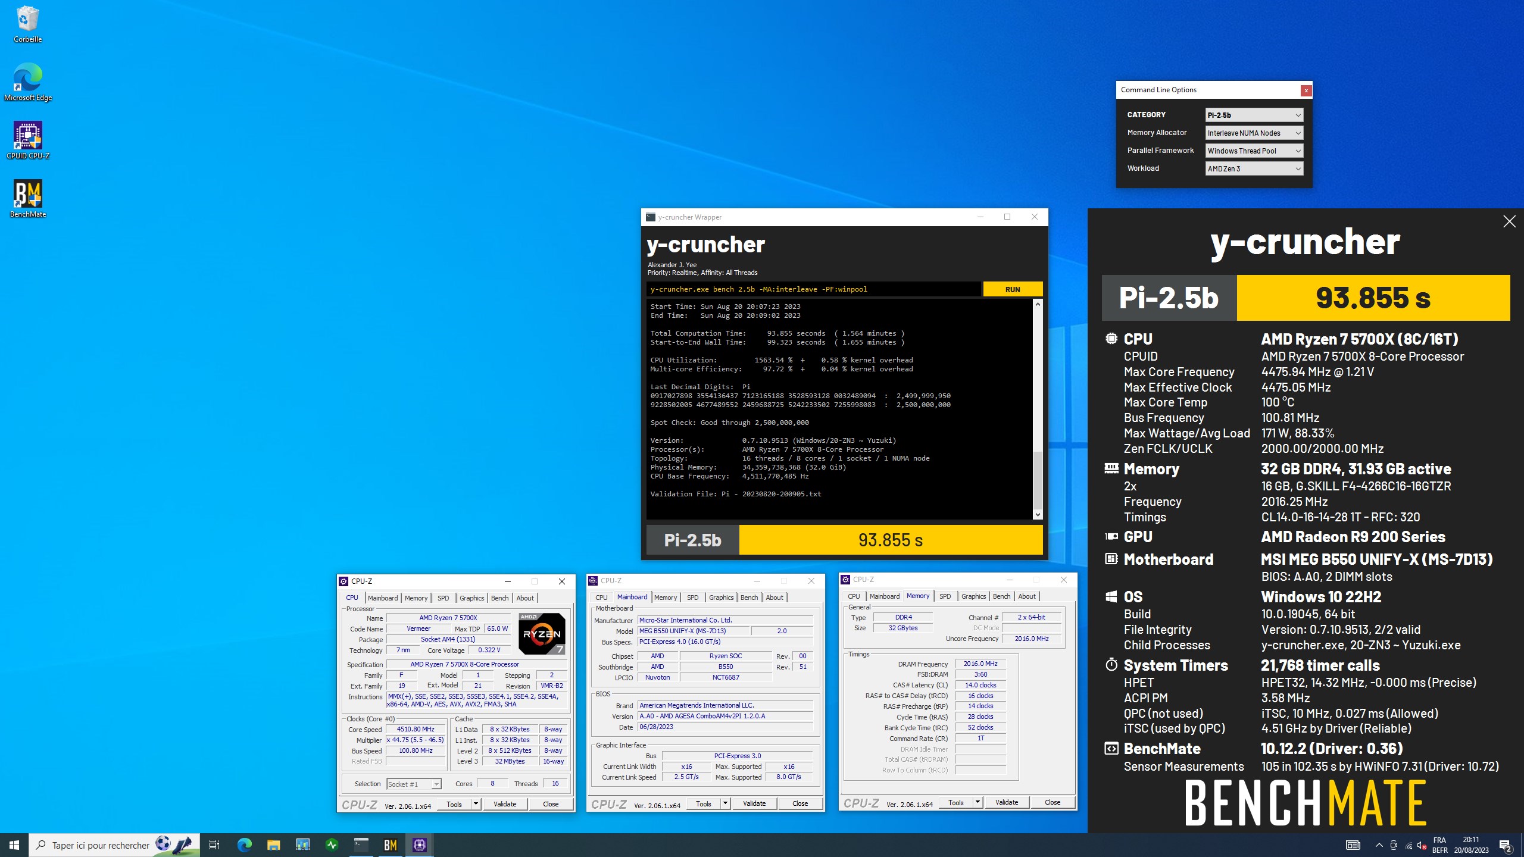This screenshot has height=857, width=1524.
Task: Expand the Tools arrow in the CPU tab window
Action: click(x=476, y=804)
